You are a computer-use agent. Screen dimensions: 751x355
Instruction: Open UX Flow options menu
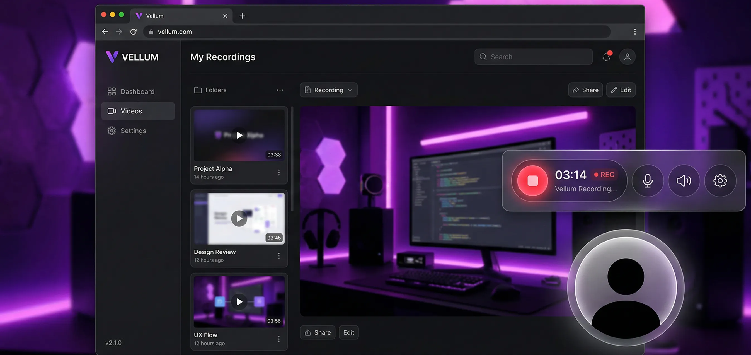279,339
